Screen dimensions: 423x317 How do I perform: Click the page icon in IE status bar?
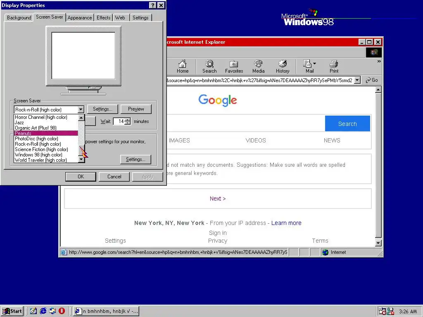64,252
